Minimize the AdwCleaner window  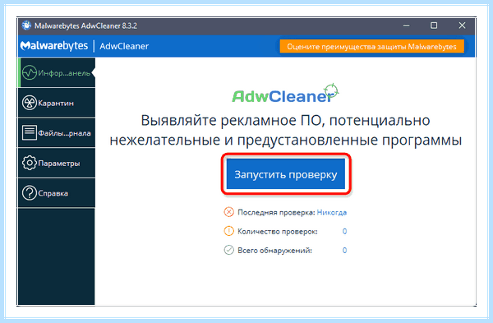pos(407,25)
